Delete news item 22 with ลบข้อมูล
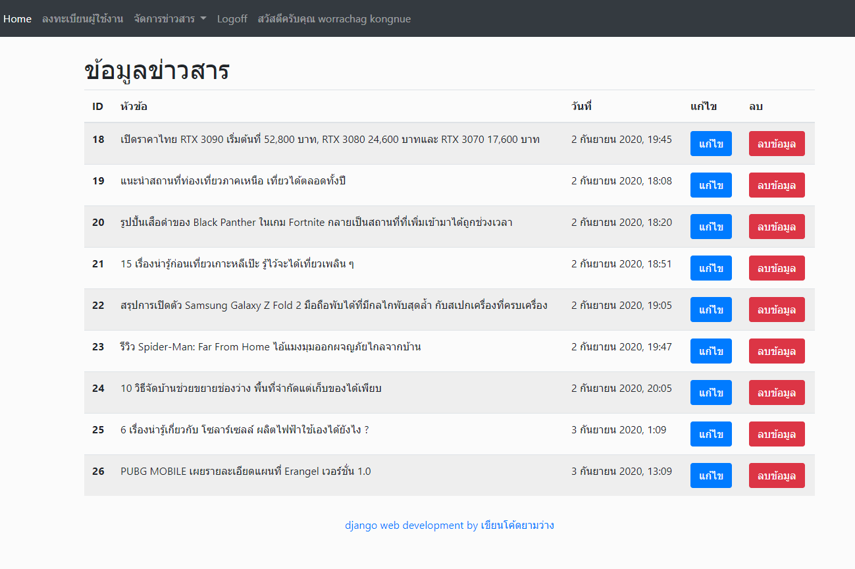This screenshot has width=855, height=569. tap(777, 310)
